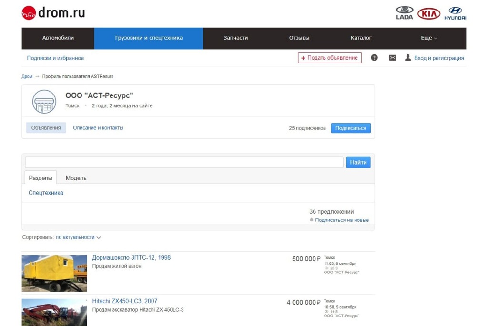Open Грузовики и спецтехника section
488x326 pixels.
click(x=149, y=38)
